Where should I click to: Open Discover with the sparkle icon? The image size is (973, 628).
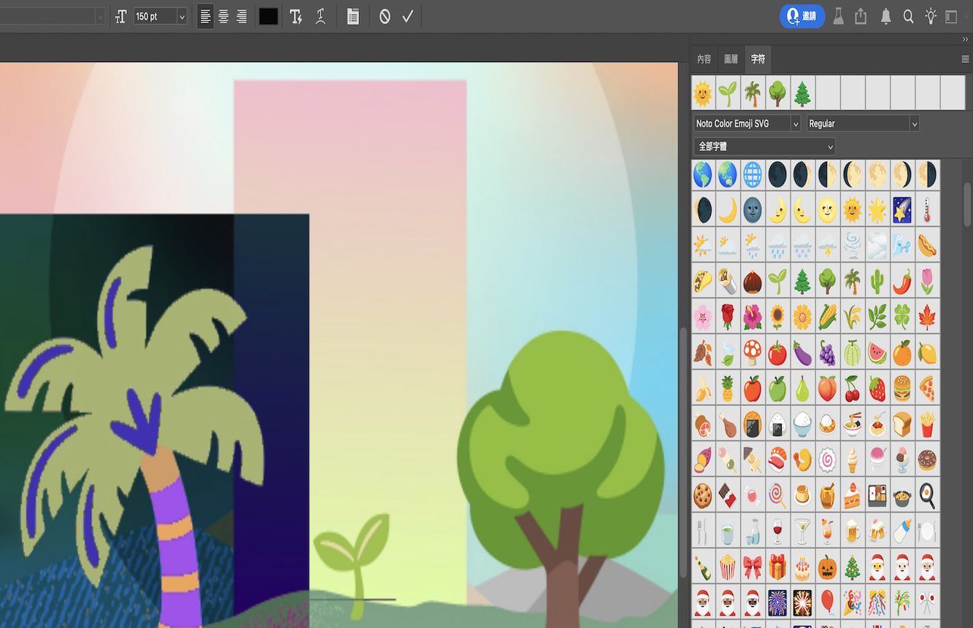(932, 16)
